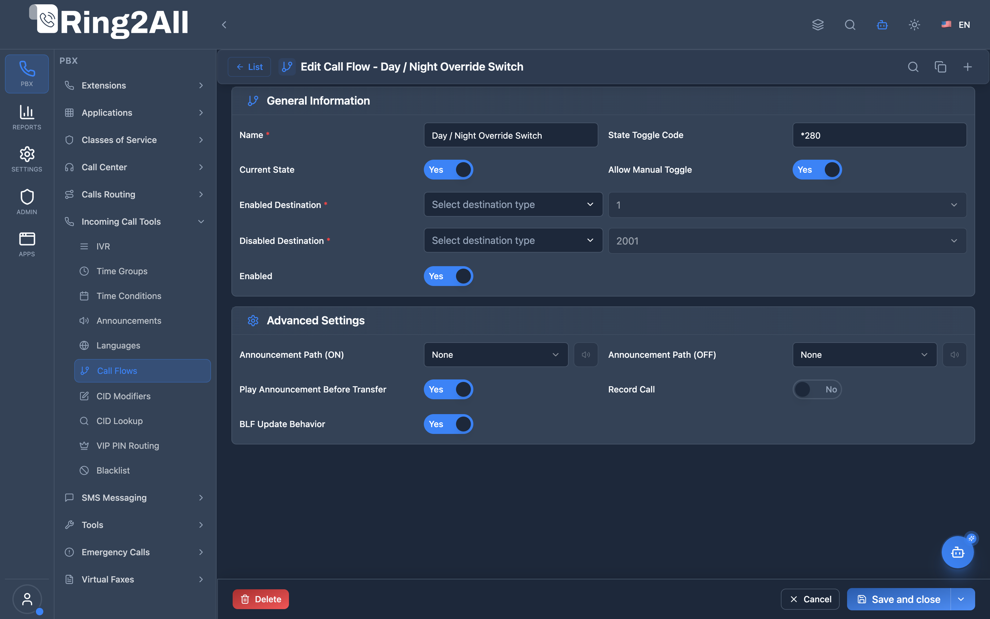Open the AI assistant robot icon in header
This screenshot has height=619, width=990.
(x=882, y=24)
